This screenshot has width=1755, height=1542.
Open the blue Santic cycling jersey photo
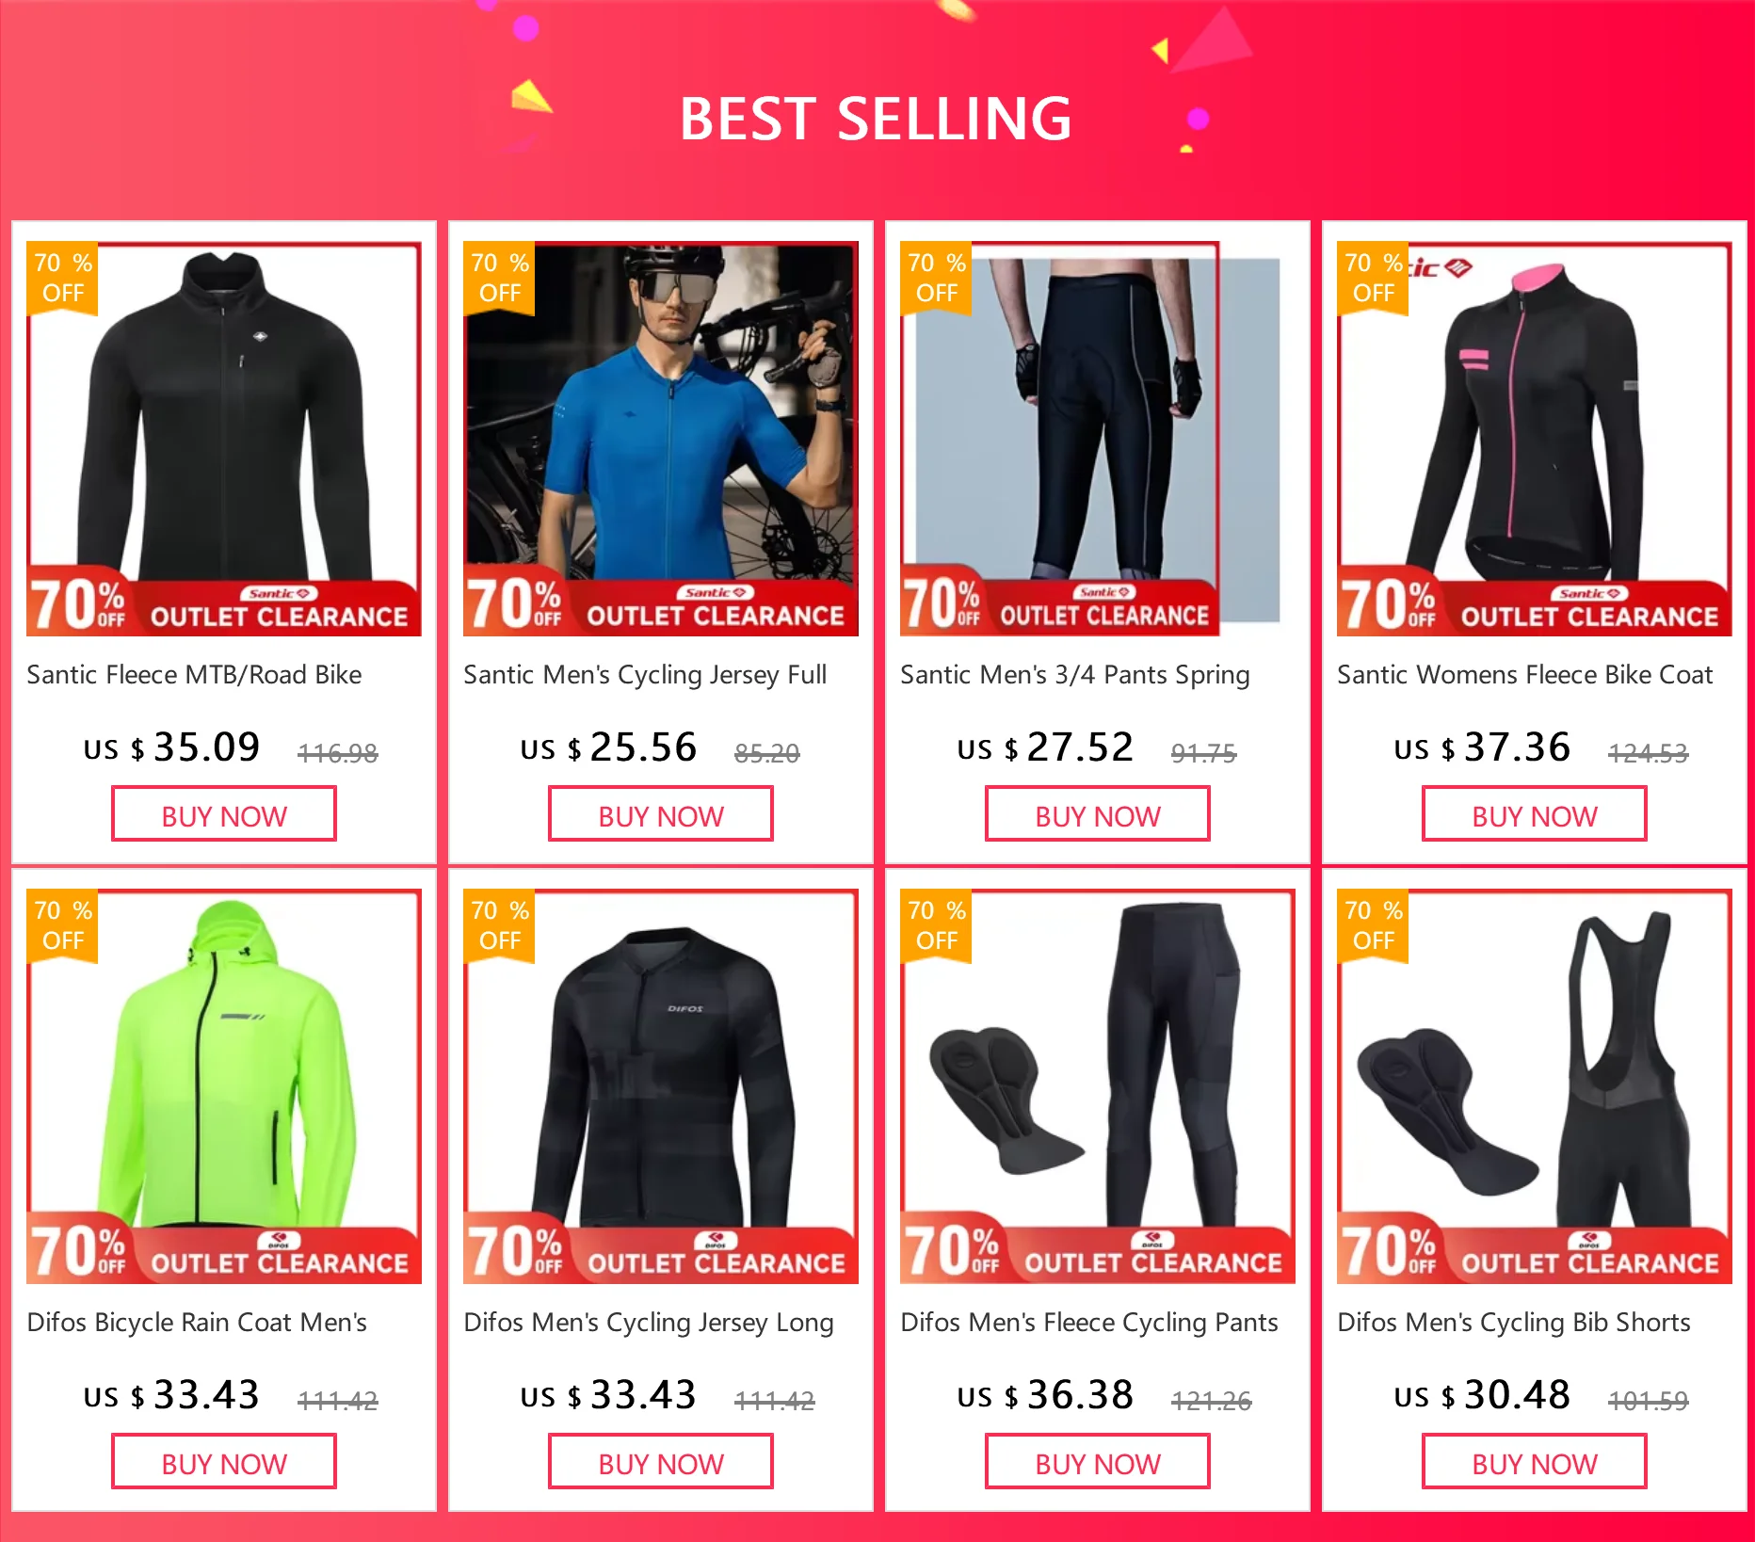[x=661, y=439]
